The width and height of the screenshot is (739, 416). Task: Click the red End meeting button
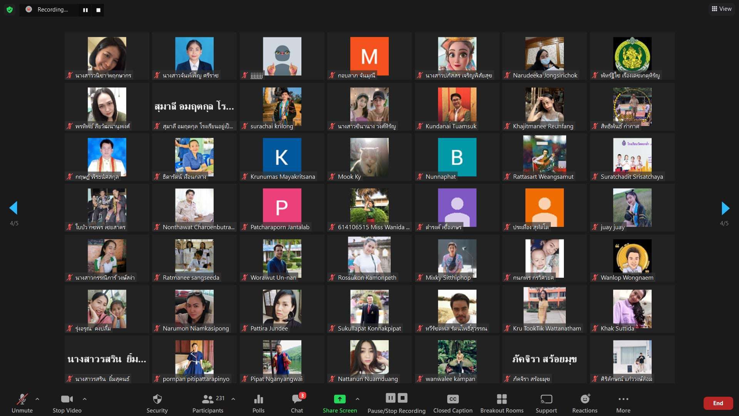tap(718, 403)
